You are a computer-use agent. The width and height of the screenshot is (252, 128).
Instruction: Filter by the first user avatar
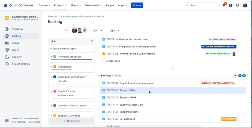(74, 30)
